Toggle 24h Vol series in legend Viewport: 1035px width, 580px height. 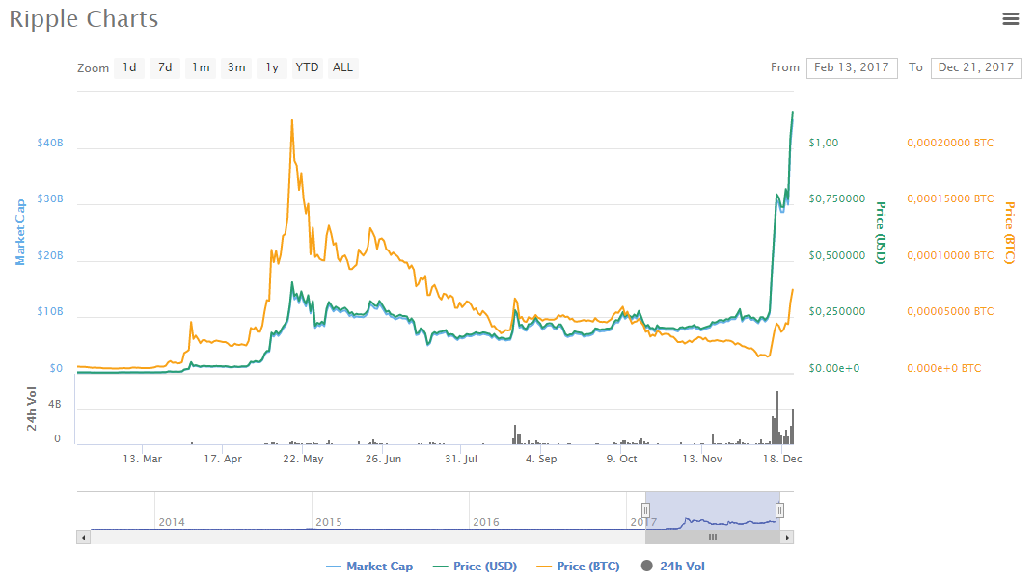coord(673,567)
